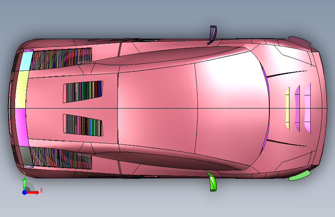Pick the magenta surface patch below the centerline
This screenshot has height=217, width=335.
click(22, 127)
